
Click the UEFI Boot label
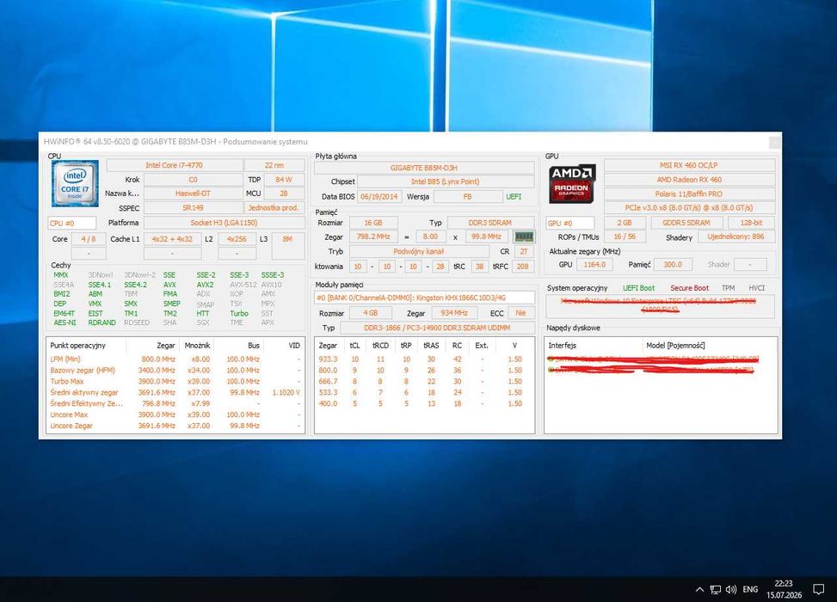(x=638, y=288)
